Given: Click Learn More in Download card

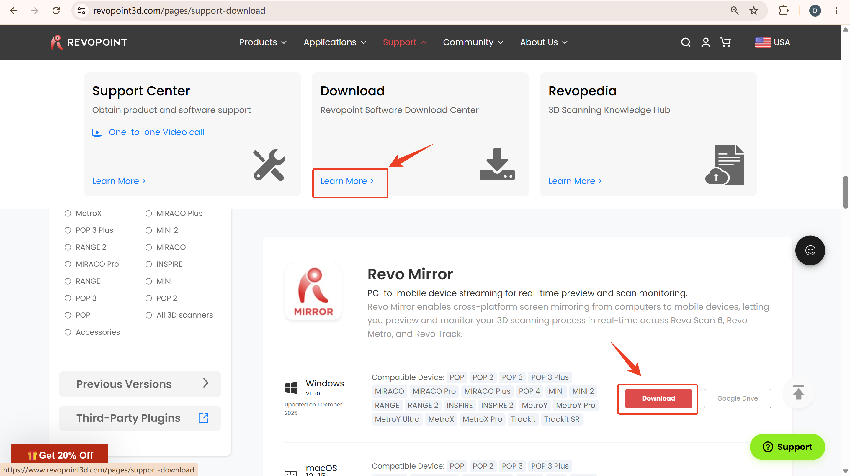Looking at the screenshot, I should coord(347,181).
